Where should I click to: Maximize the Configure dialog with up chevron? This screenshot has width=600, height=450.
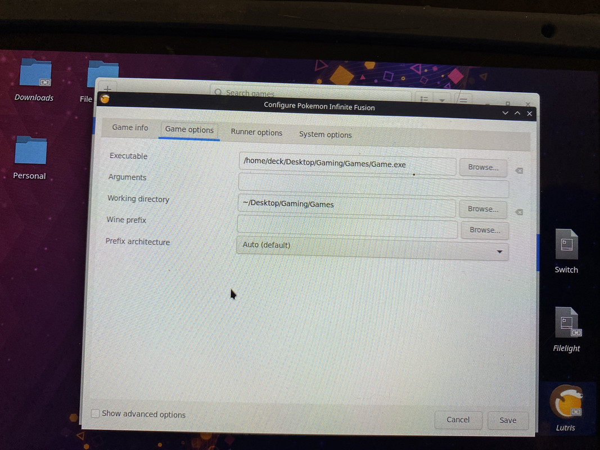(x=517, y=113)
